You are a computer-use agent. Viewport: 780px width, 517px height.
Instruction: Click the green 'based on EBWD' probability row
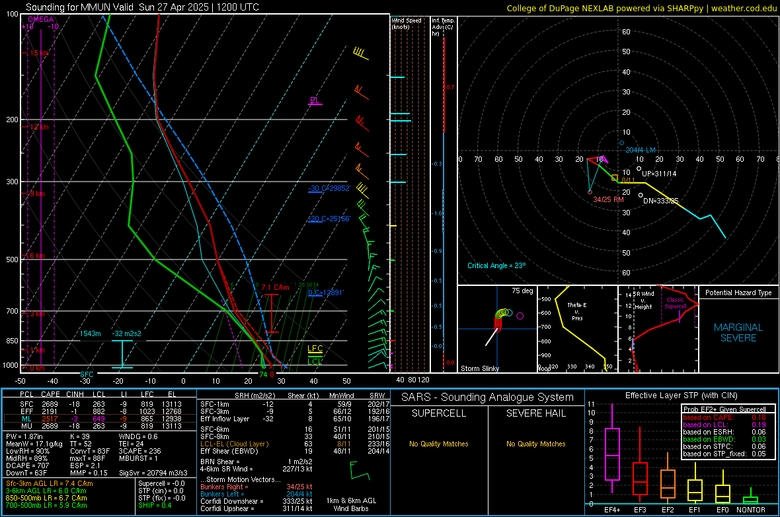724,439
